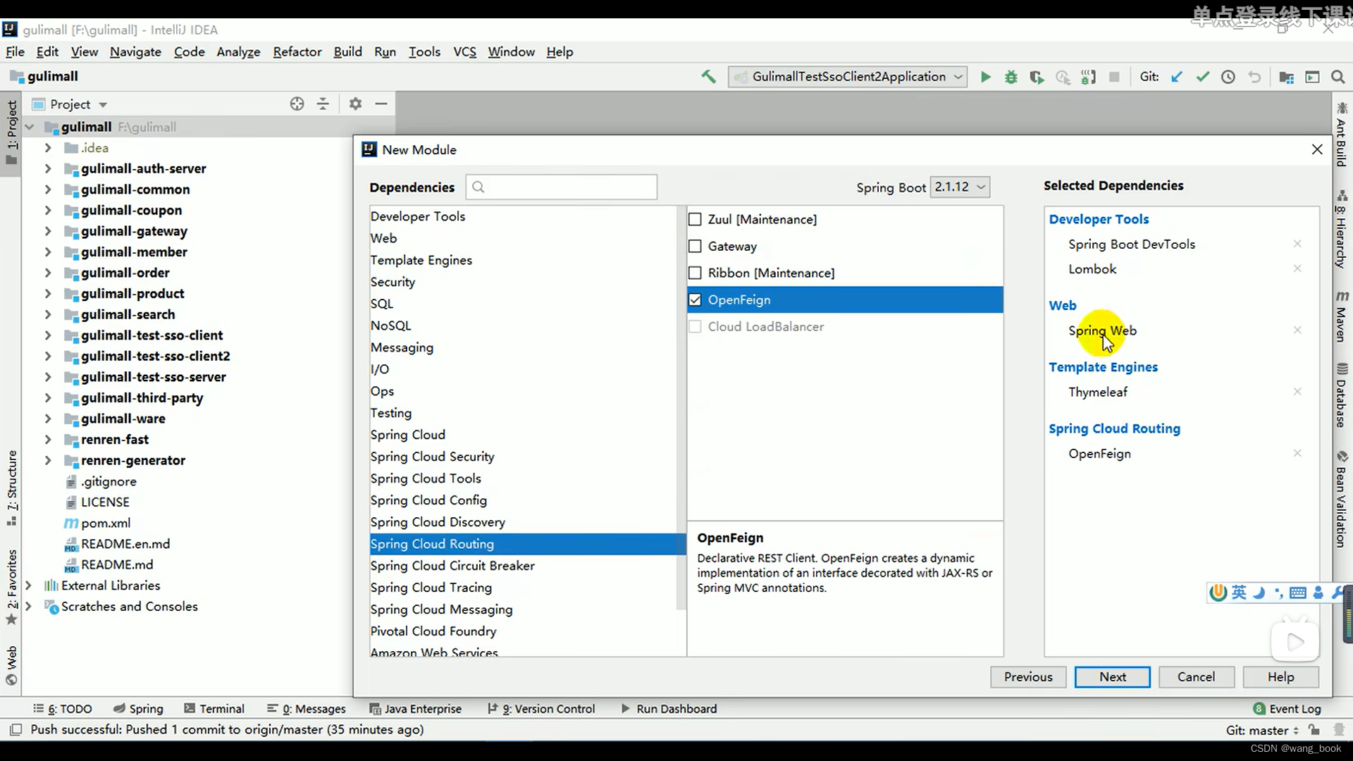The height and width of the screenshot is (761, 1353).
Task: Remove Thymeleaf from selected dependencies
Action: [1297, 391]
